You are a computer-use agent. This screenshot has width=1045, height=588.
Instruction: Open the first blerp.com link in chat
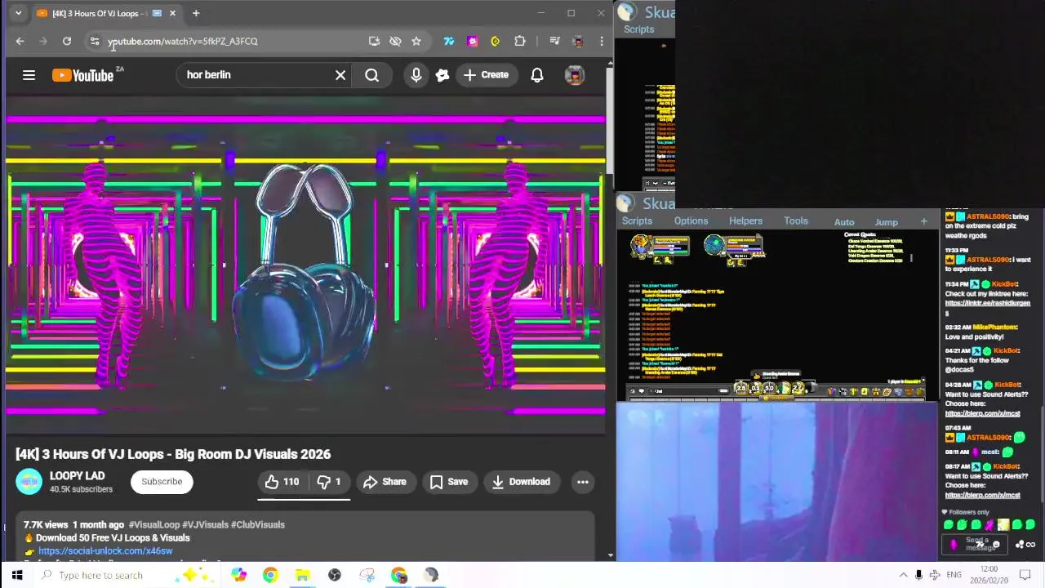(982, 413)
